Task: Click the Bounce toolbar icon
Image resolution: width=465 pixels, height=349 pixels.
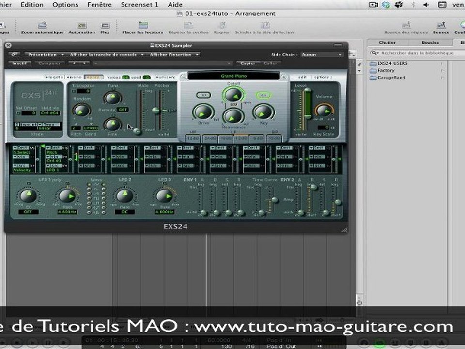Action: tap(441, 25)
